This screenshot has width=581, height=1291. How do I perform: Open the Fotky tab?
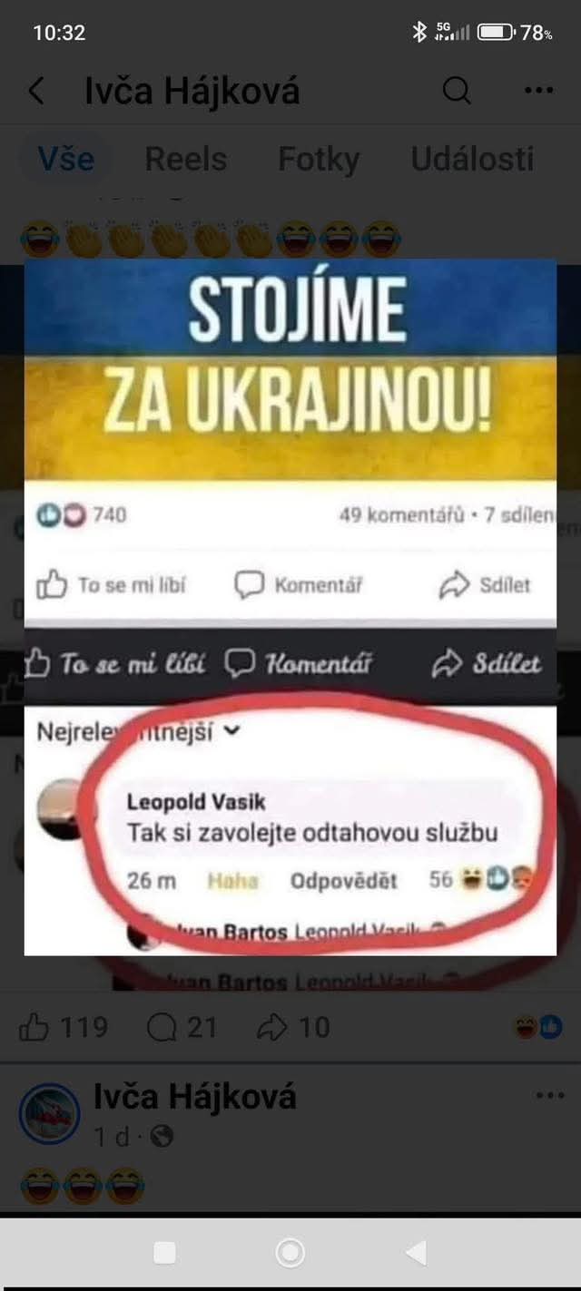(319, 159)
